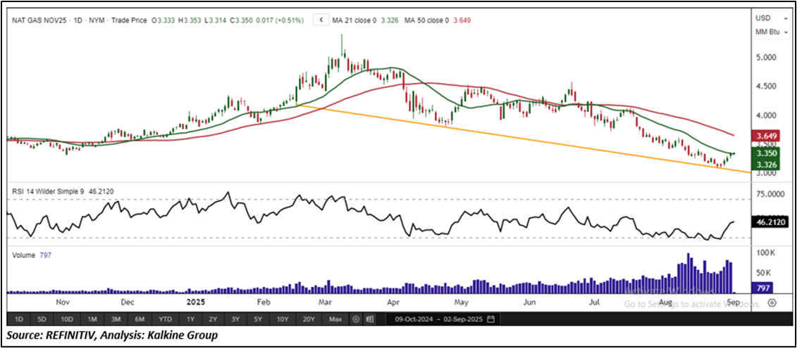Select the 20Y time range
The image size is (797, 348).
309,320
